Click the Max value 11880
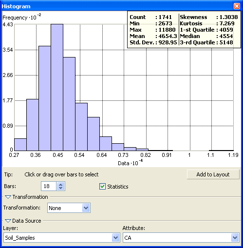This screenshot has width=243, height=248. pos(167,30)
